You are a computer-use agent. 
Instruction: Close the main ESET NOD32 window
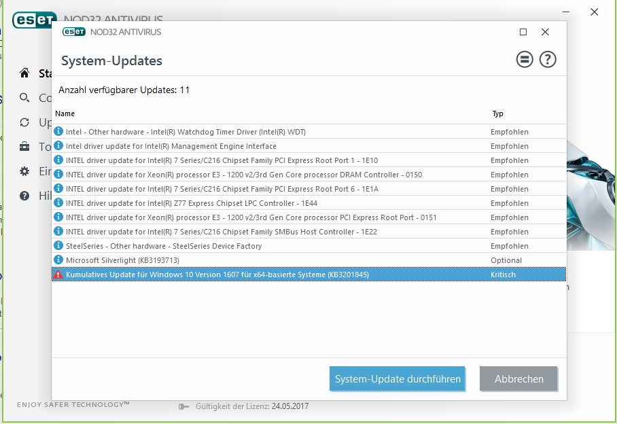click(594, 12)
